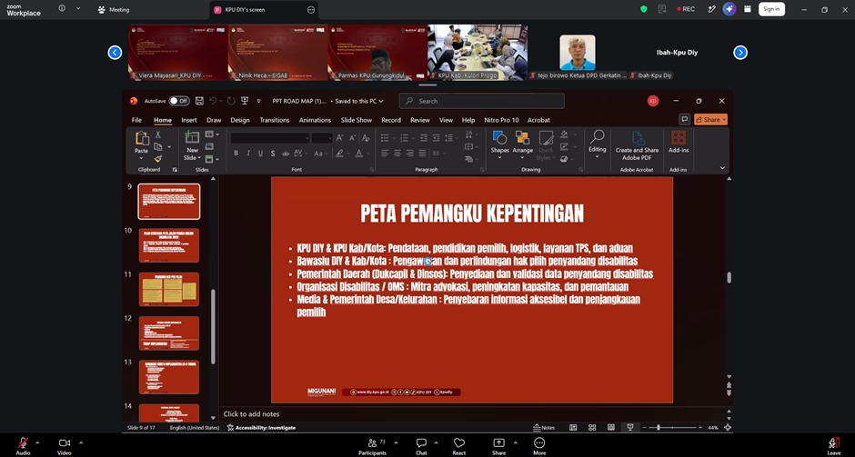
Task: Open the File menu tab
Action: point(136,120)
